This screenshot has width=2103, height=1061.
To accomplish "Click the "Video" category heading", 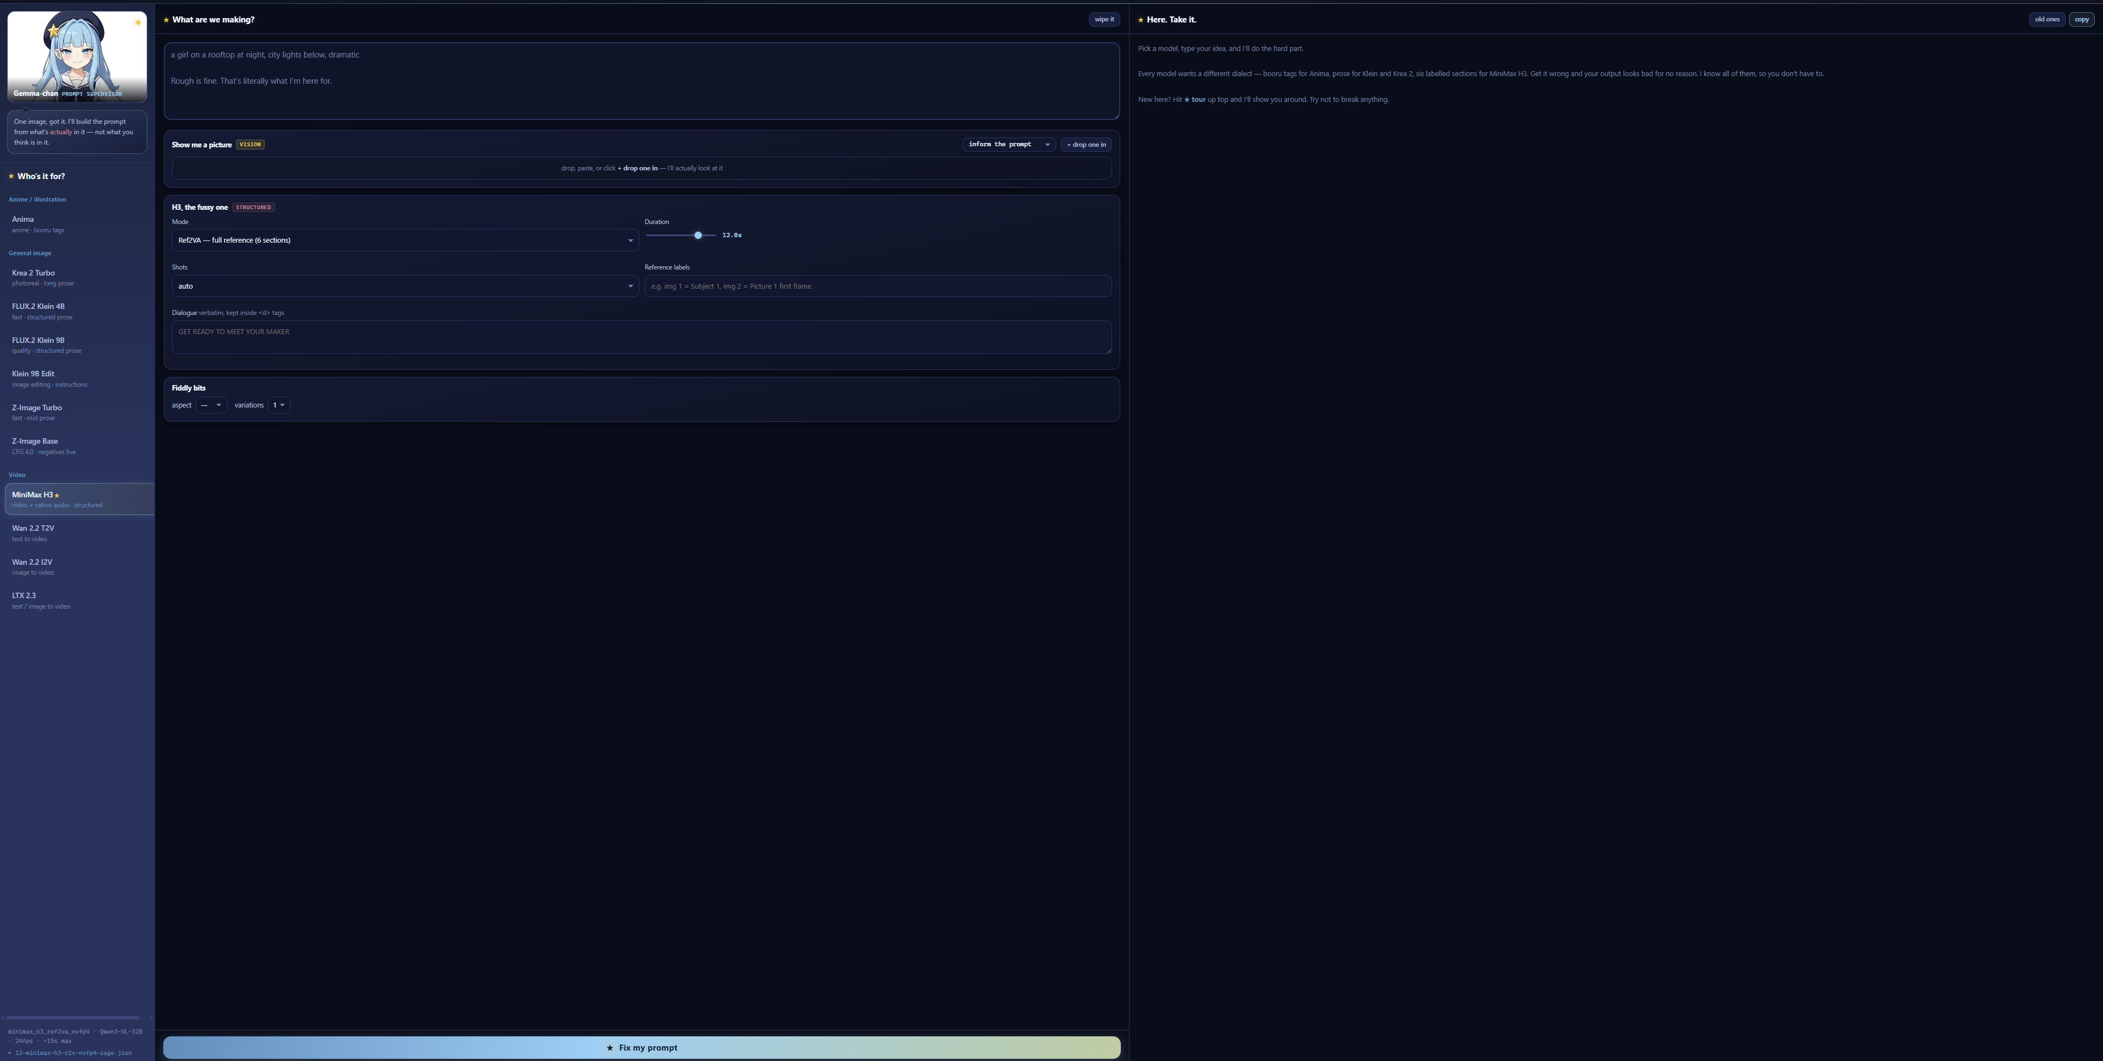I will tap(17, 475).
